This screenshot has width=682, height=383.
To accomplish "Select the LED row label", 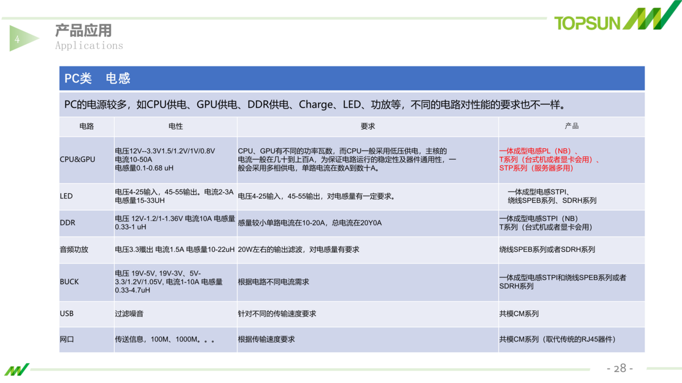I will [x=66, y=196].
